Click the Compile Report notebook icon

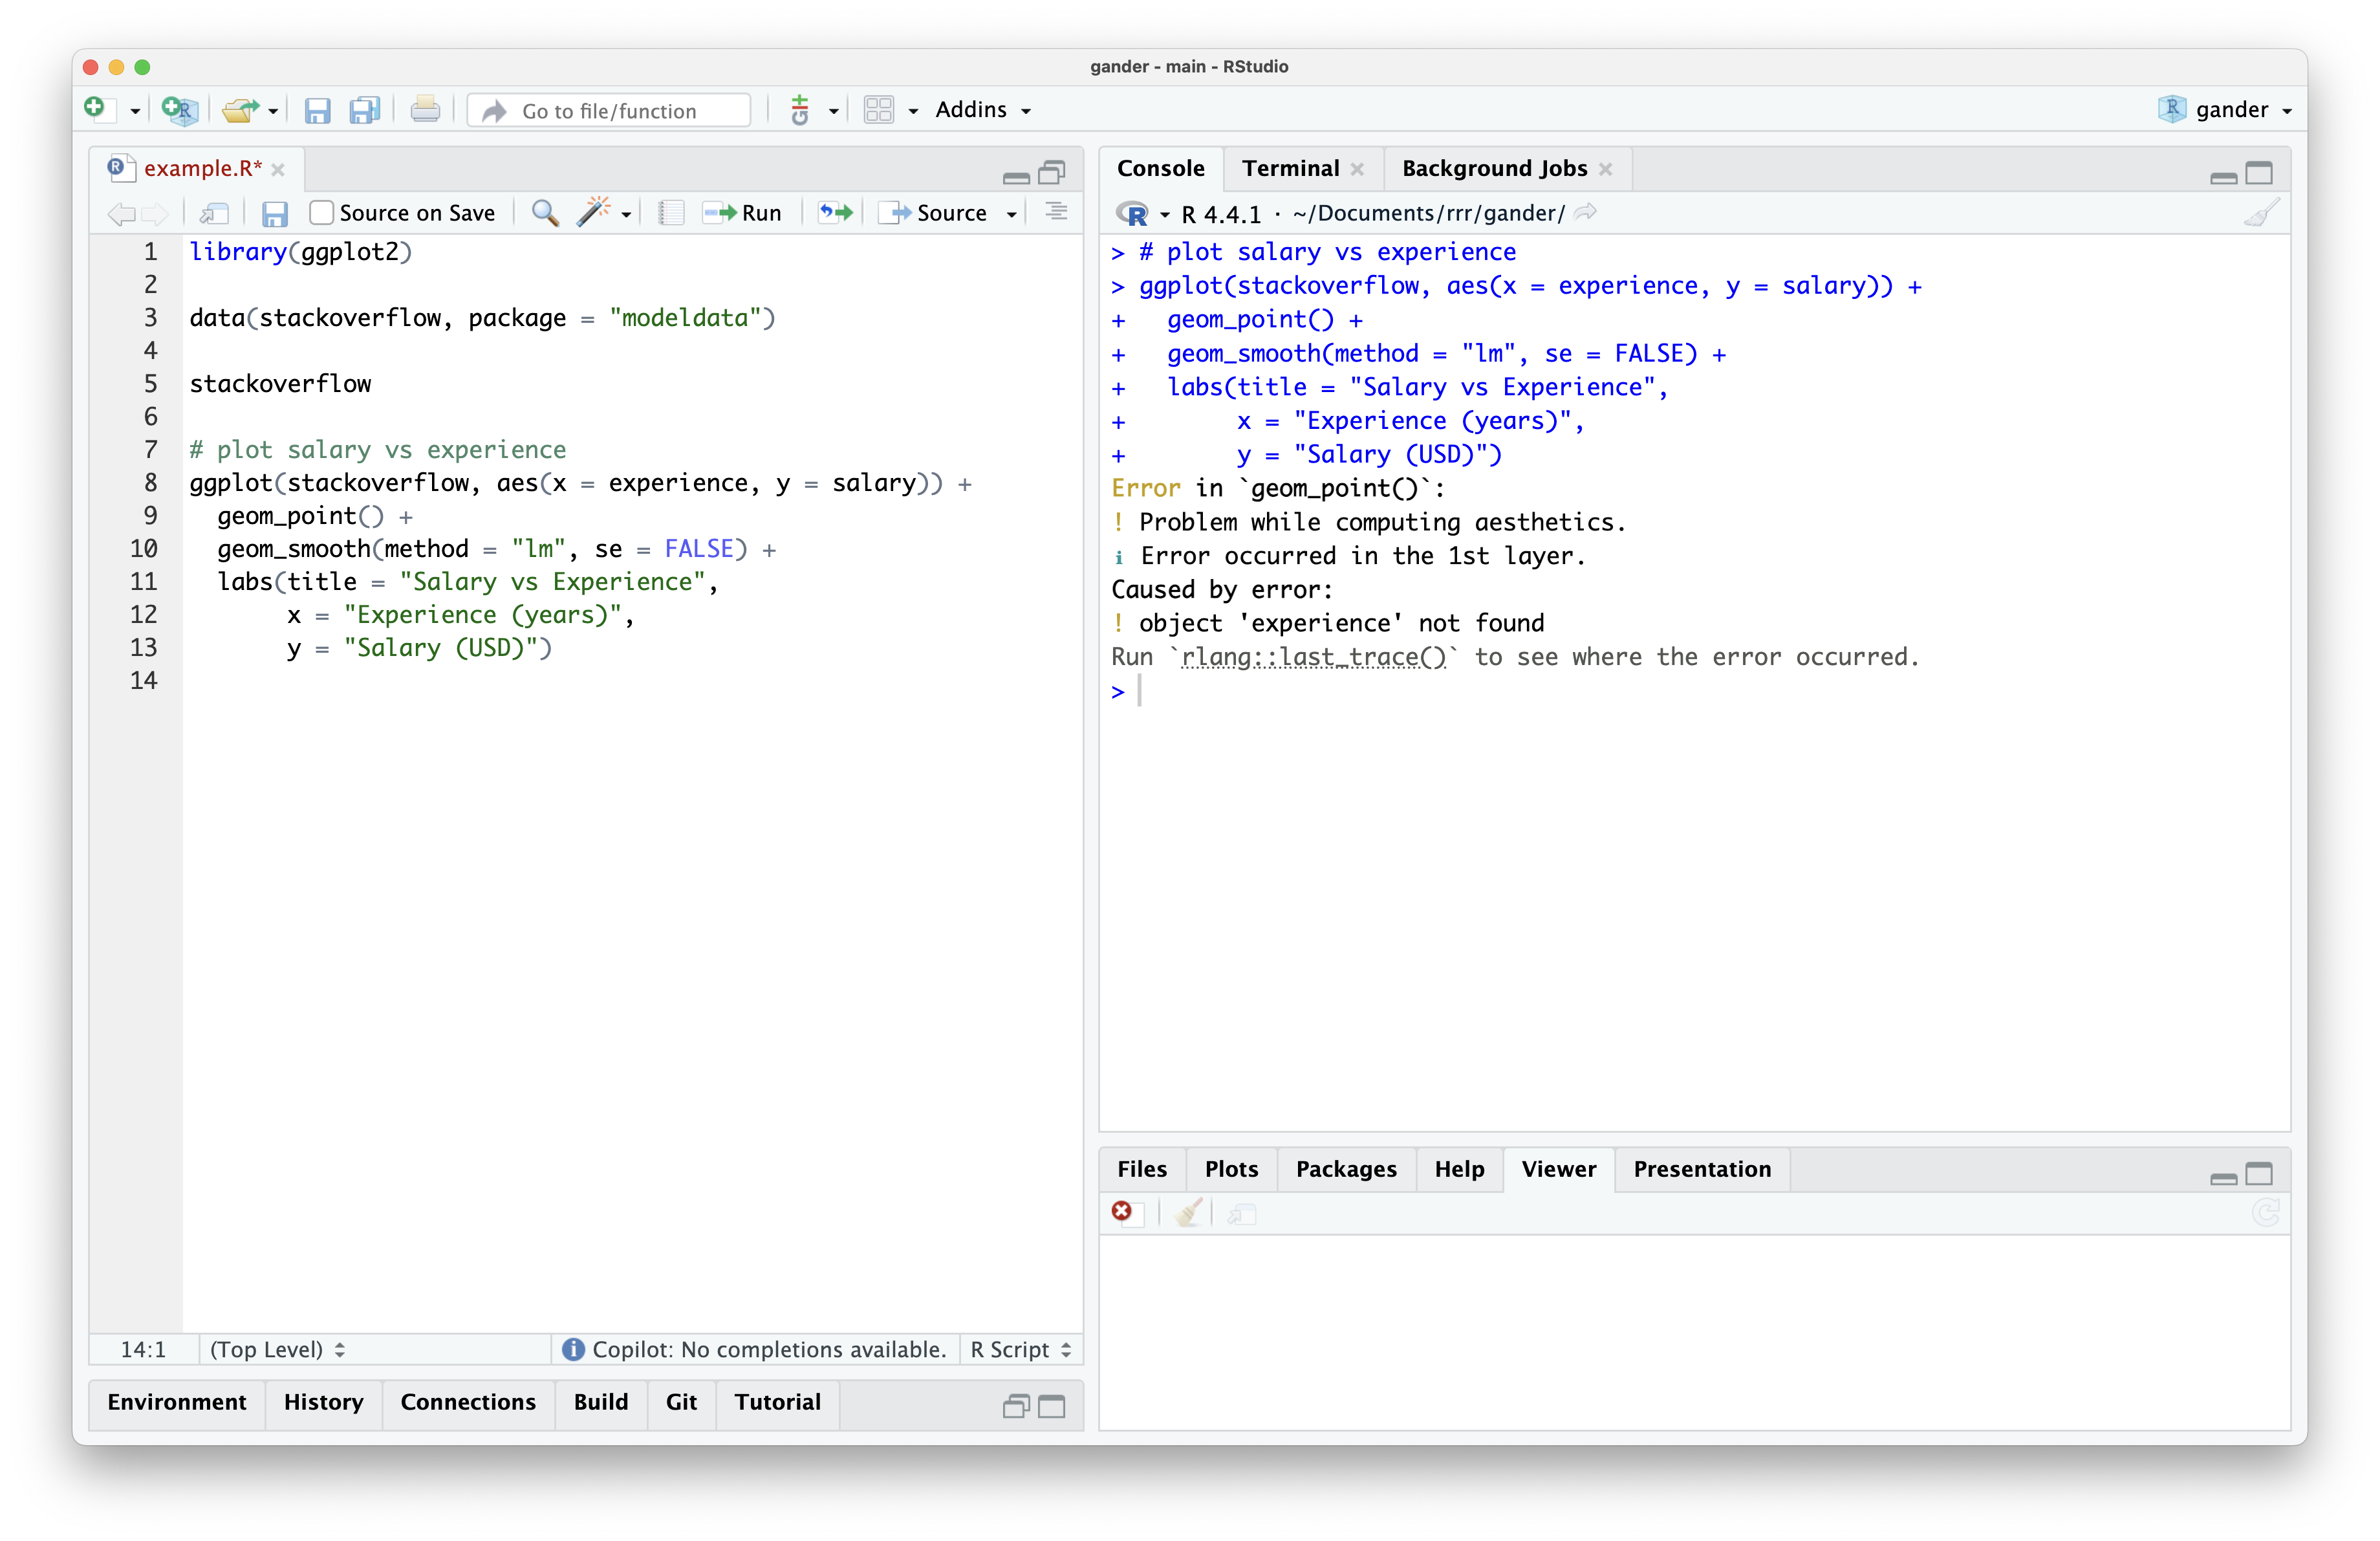coord(670,212)
